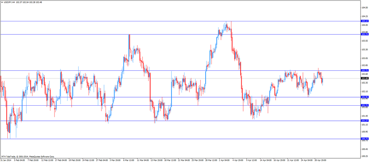Click the 27 Feb 04:00 time label
Image resolution: width=369 pixels, height=162 pixels.
[101, 161]
